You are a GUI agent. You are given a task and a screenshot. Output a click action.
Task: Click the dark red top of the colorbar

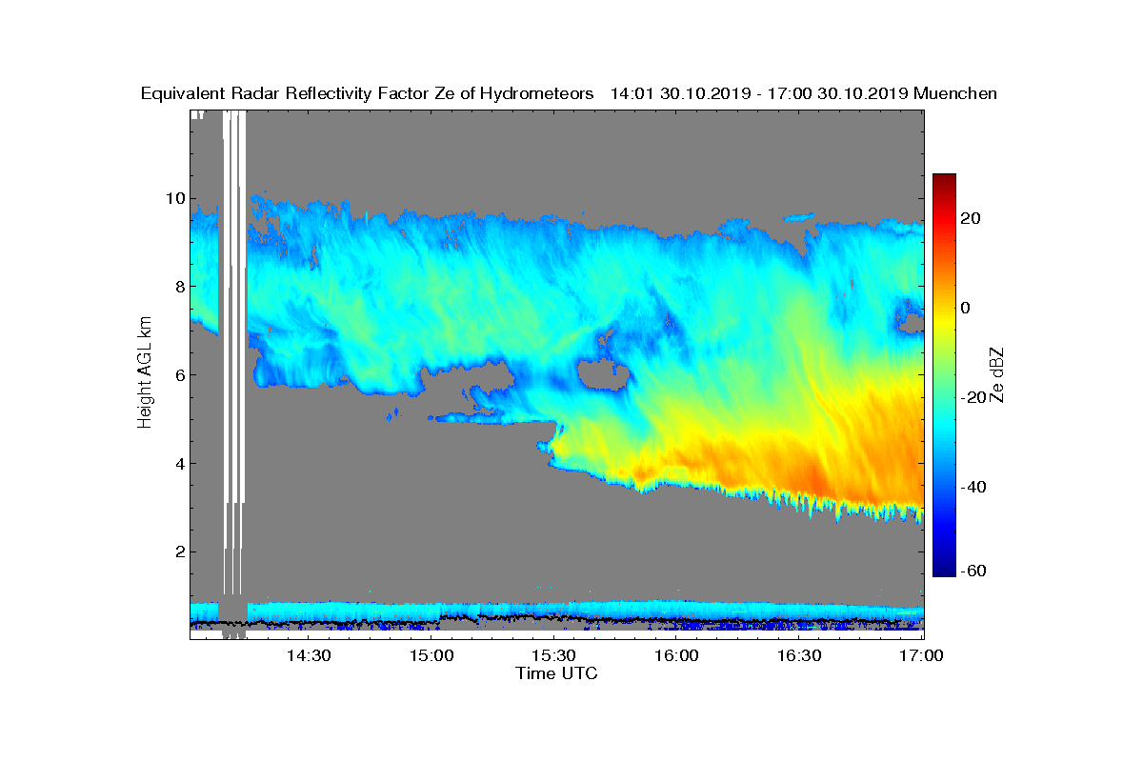click(944, 180)
